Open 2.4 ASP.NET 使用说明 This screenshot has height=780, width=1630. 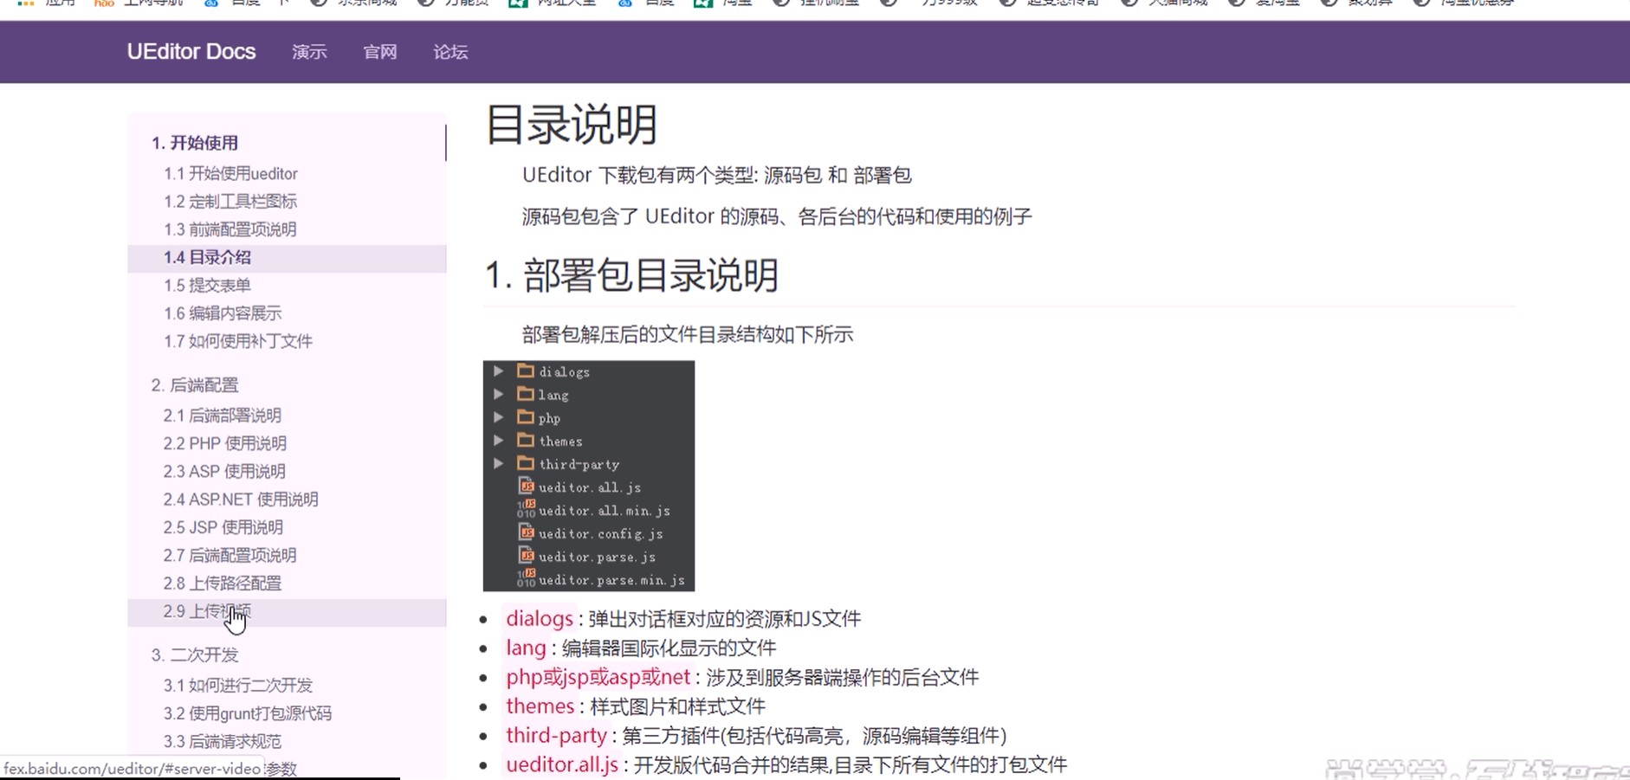241,500
